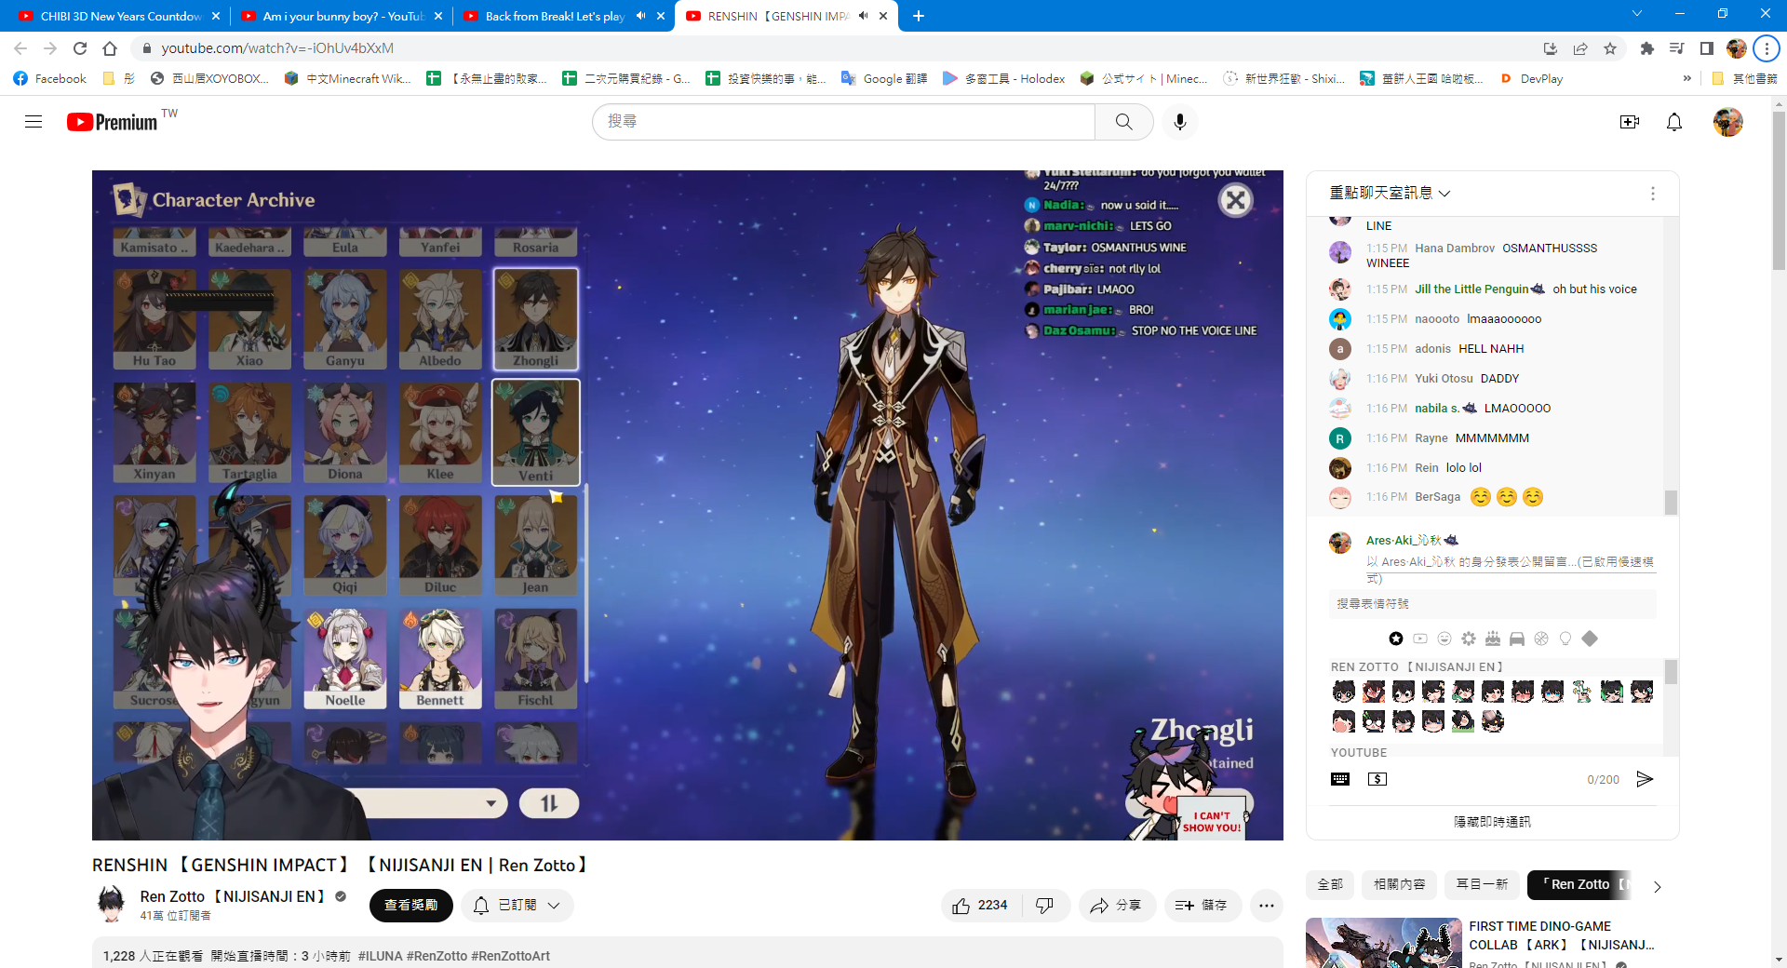Select the flower nature emoji category
Viewport: 1787px width, 968px height.
click(1469, 639)
